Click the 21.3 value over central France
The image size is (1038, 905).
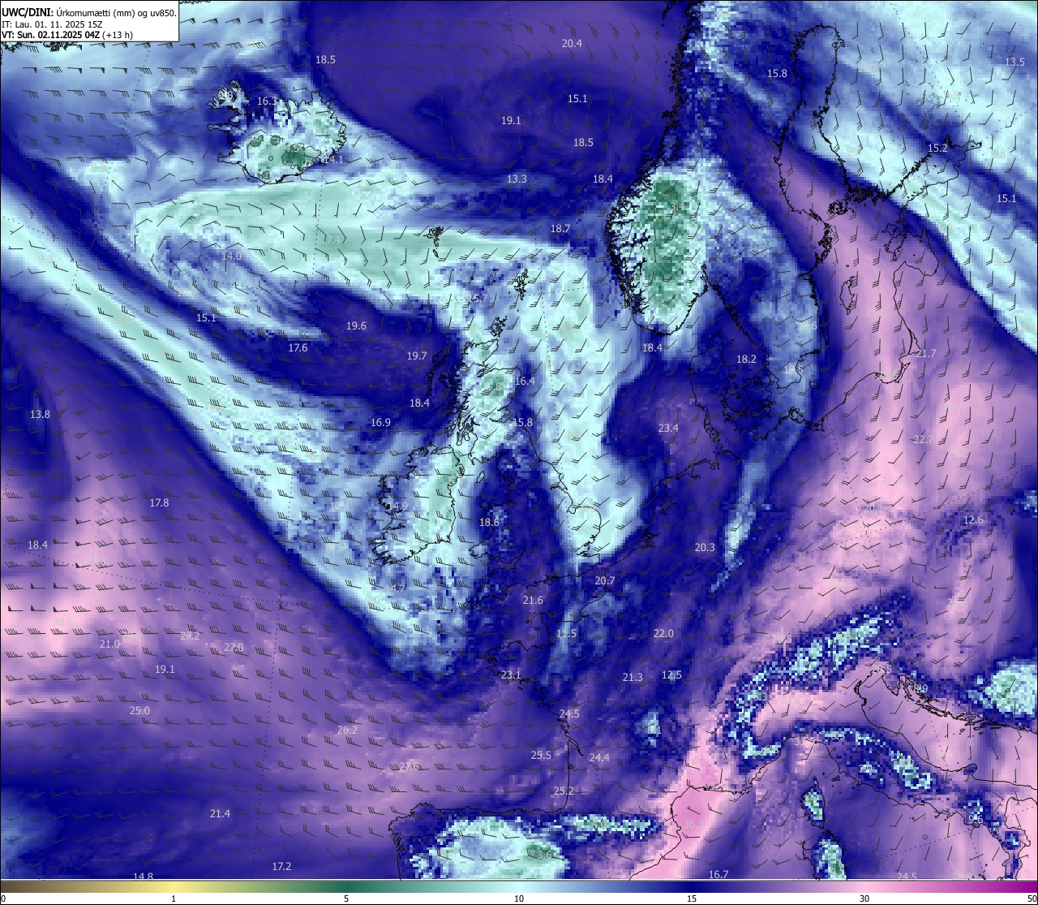click(633, 677)
